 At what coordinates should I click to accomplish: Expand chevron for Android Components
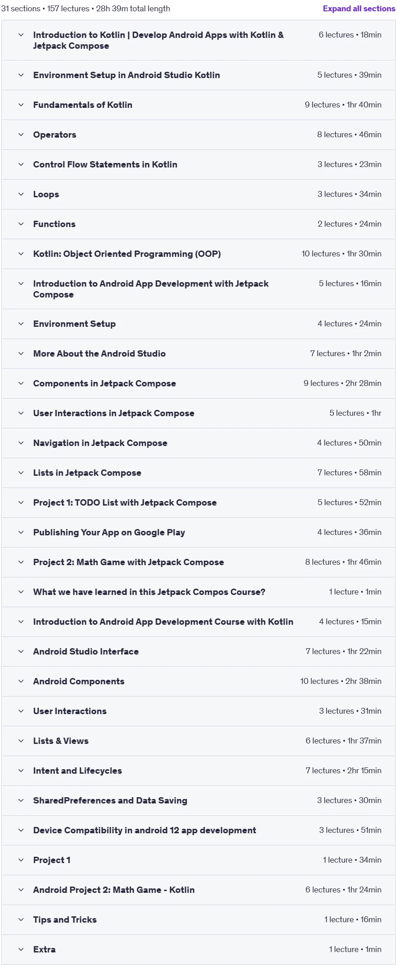tap(21, 681)
